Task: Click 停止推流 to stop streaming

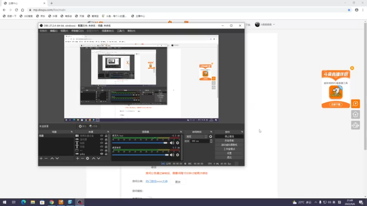Action: tap(229, 136)
